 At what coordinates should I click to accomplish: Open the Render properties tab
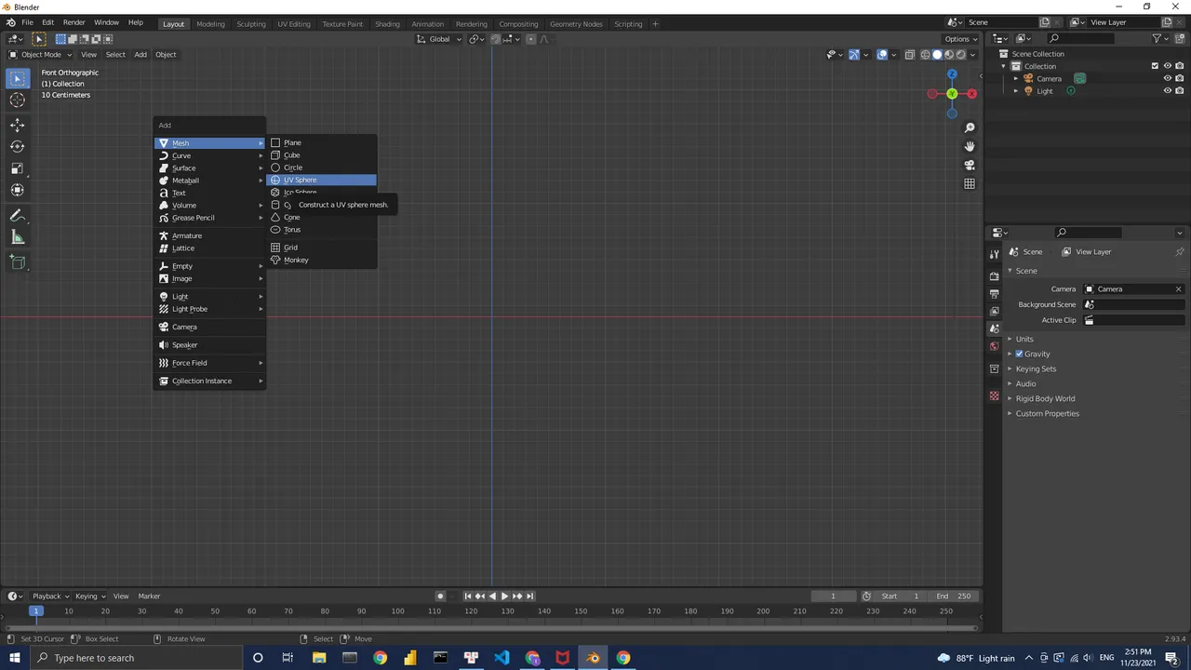pos(994,275)
